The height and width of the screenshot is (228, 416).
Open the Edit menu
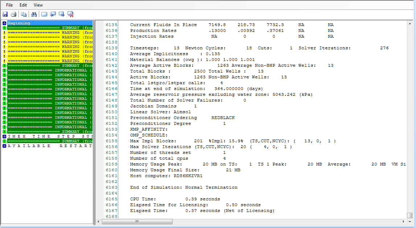tap(23, 5)
